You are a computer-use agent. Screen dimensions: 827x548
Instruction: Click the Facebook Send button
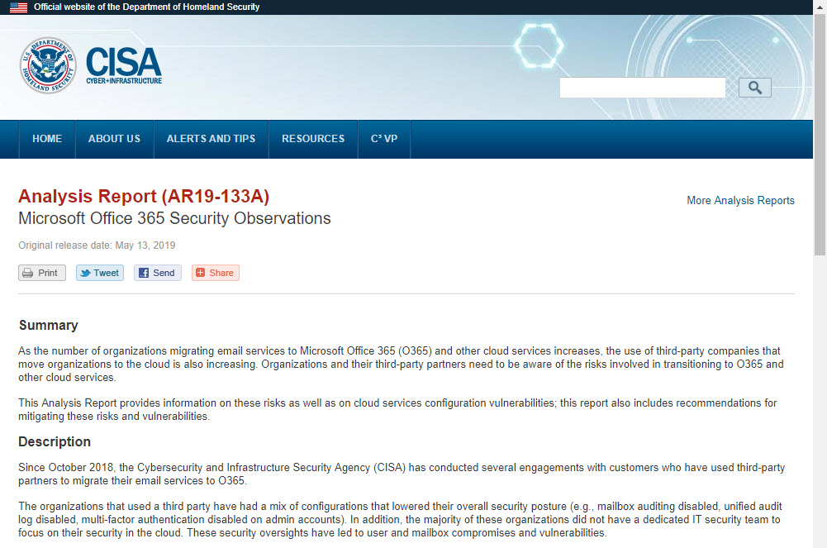coord(157,273)
